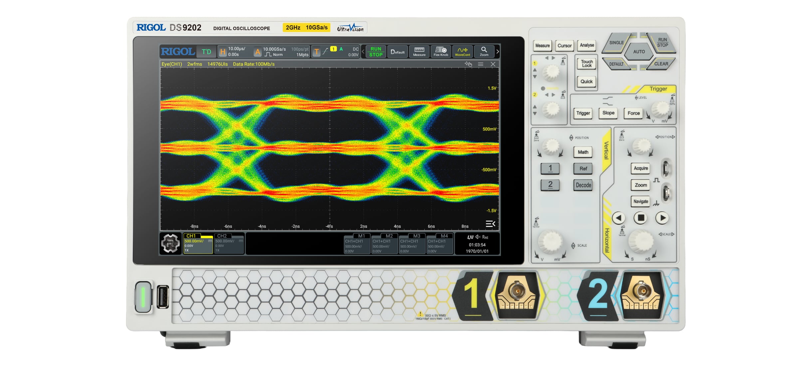
Task: Toggle the vertical channel 2 key
Action: [550, 185]
